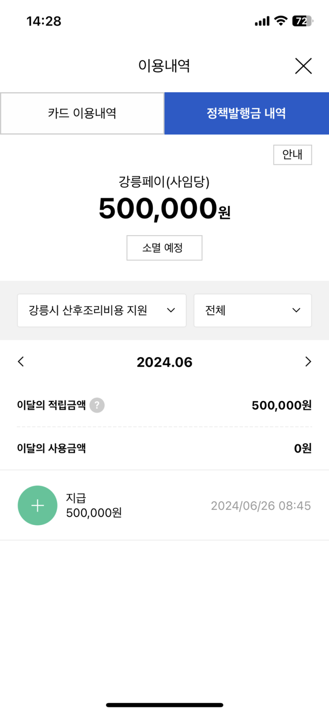Go to previous month arrow
Viewport: 329px width, 714px height.
(21, 361)
